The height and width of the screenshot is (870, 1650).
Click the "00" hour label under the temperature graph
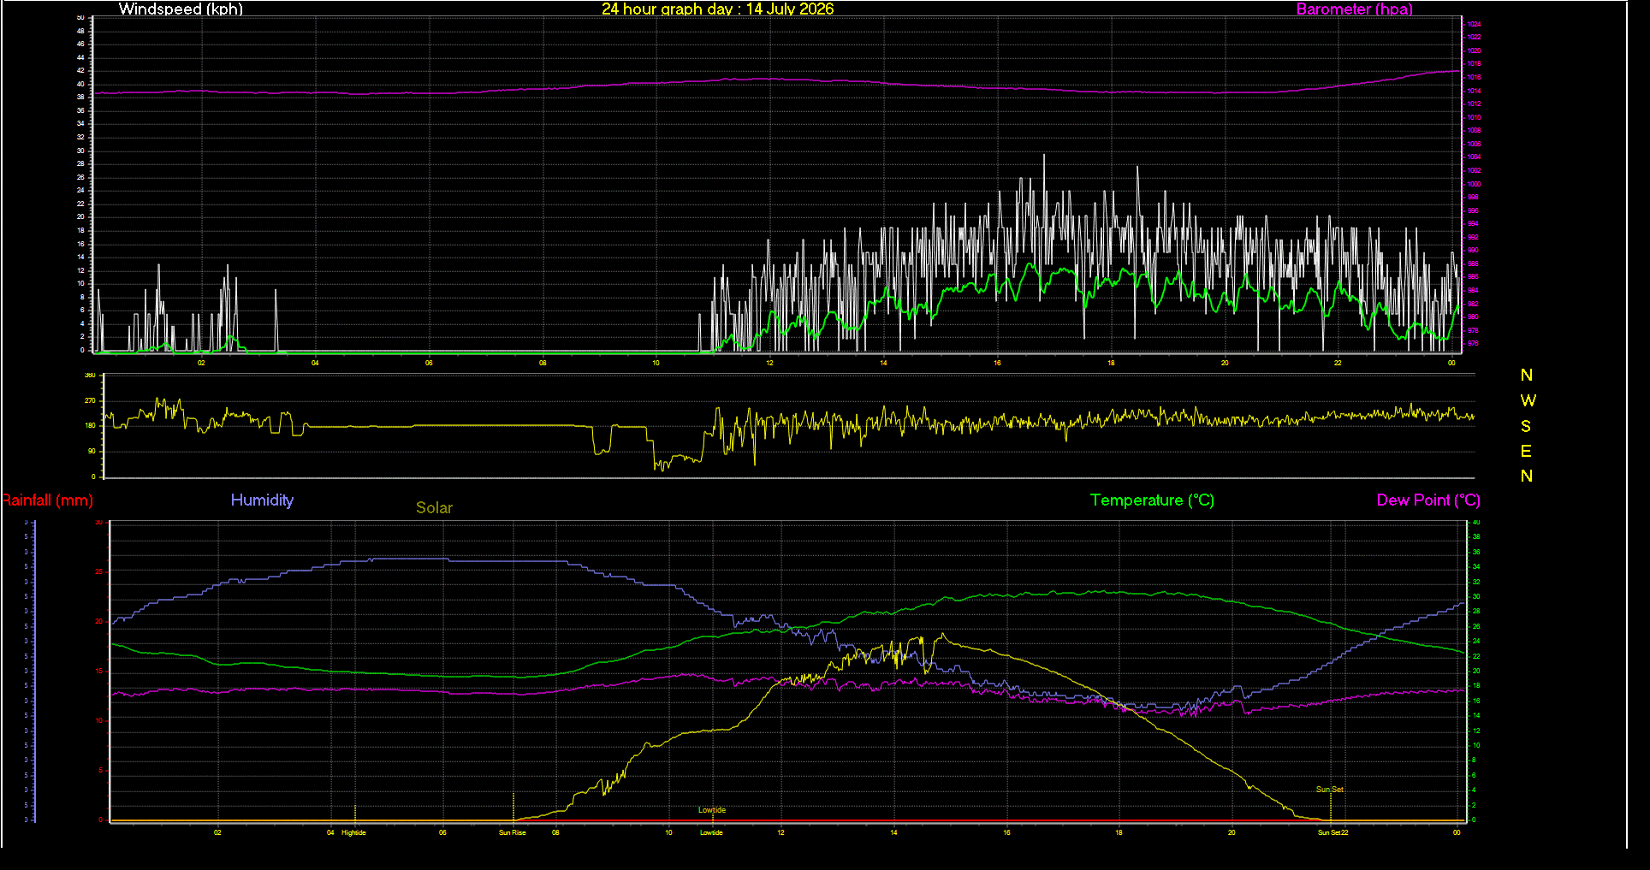tap(1457, 832)
